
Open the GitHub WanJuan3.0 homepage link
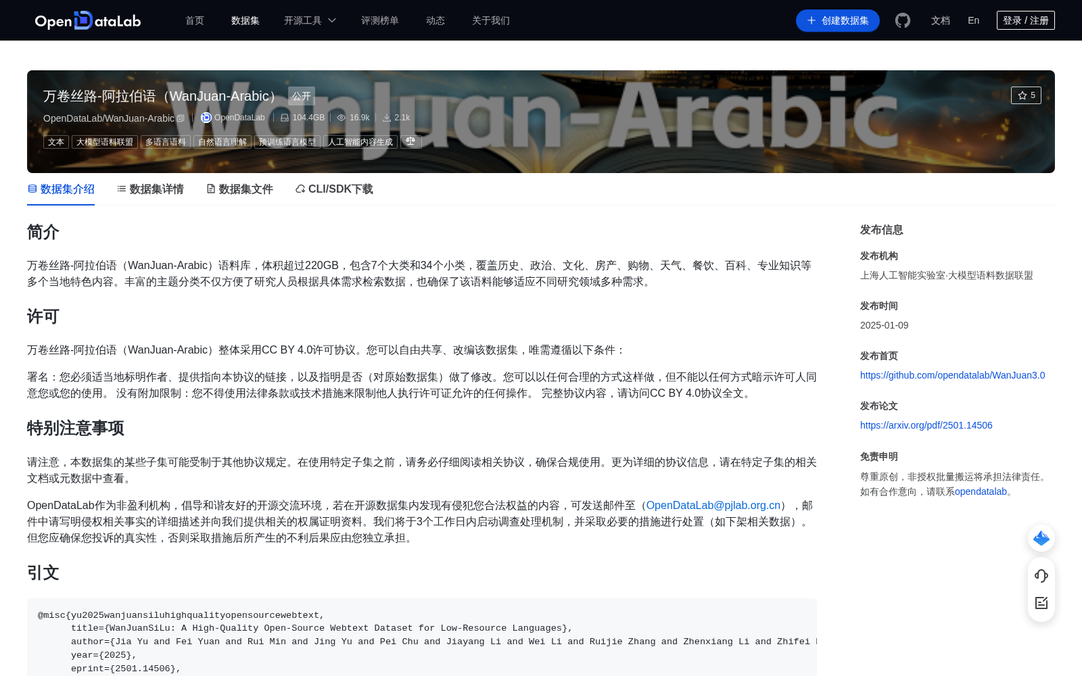tap(952, 375)
